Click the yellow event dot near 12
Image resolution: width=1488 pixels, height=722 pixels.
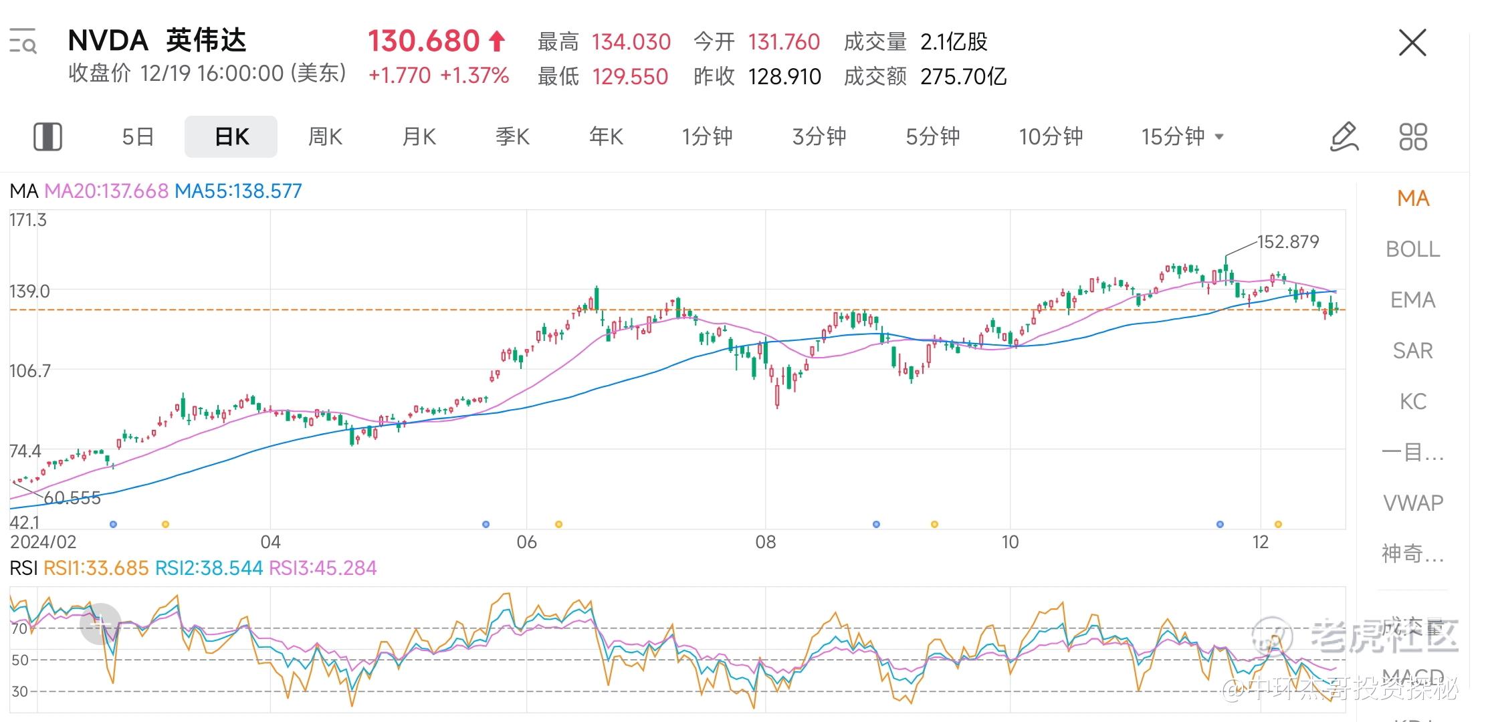(x=1278, y=524)
